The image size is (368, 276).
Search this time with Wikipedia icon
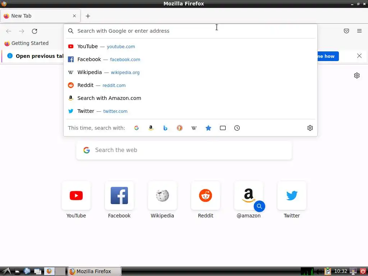(x=194, y=128)
